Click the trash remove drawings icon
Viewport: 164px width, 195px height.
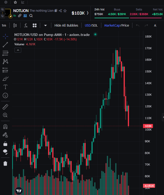click(5, 163)
